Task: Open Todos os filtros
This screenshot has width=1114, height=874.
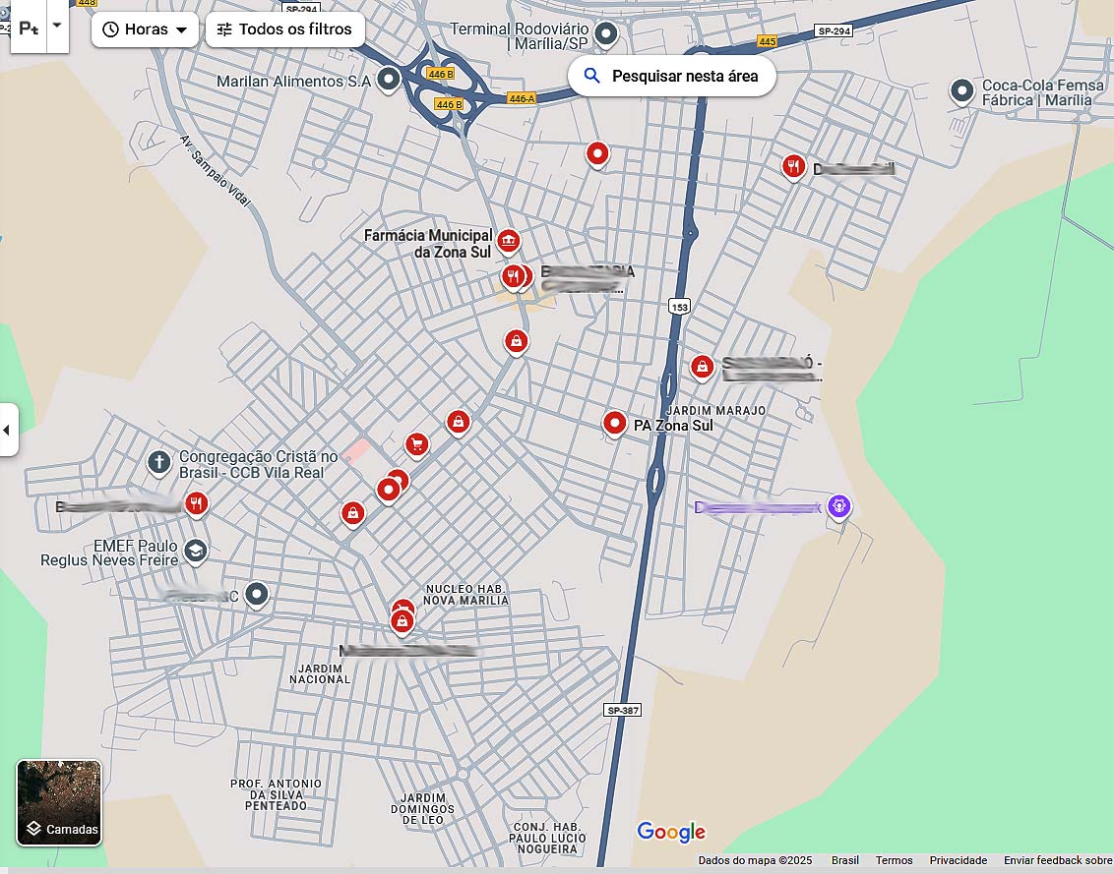Action: 284,29
